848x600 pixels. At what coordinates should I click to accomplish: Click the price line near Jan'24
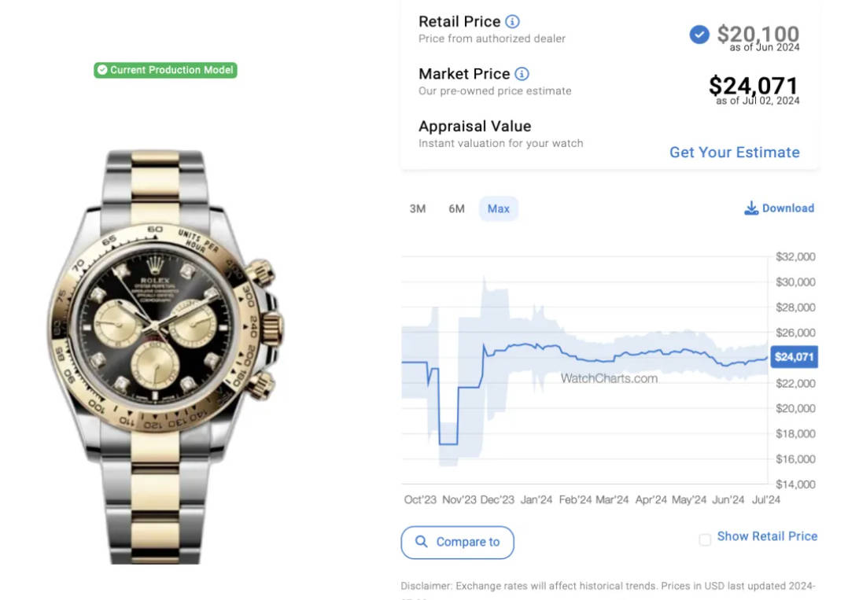(x=536, y=346)
